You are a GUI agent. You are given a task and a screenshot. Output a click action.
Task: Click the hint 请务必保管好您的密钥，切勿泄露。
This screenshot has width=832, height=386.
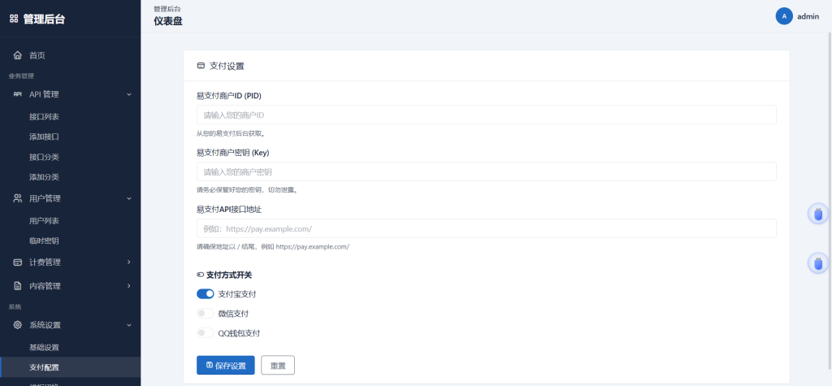248,190
